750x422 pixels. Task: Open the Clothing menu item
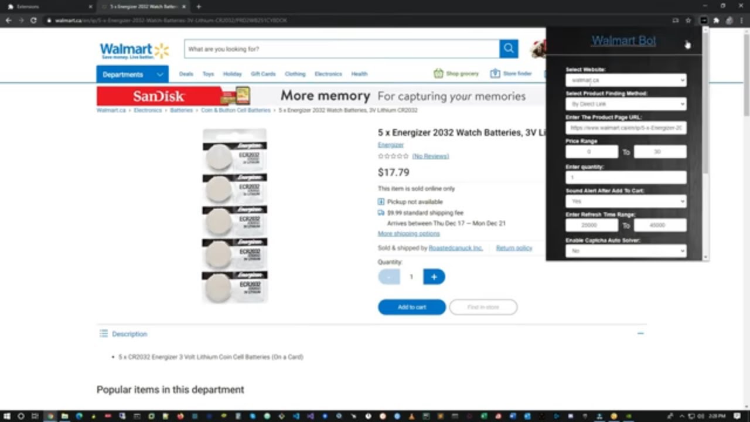[295, 74]
